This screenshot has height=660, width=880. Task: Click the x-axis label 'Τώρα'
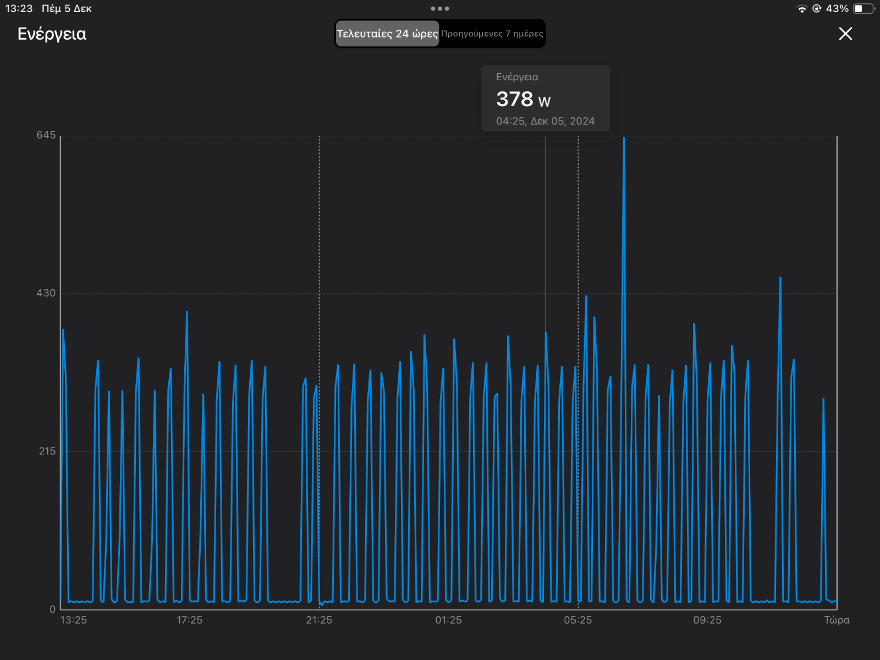(x=837, y=620)
